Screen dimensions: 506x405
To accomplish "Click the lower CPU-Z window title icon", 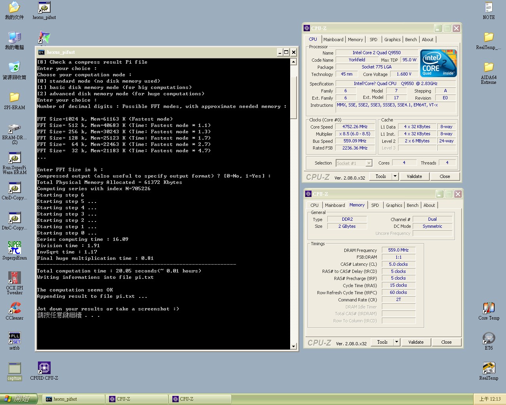I will point(308,194).
